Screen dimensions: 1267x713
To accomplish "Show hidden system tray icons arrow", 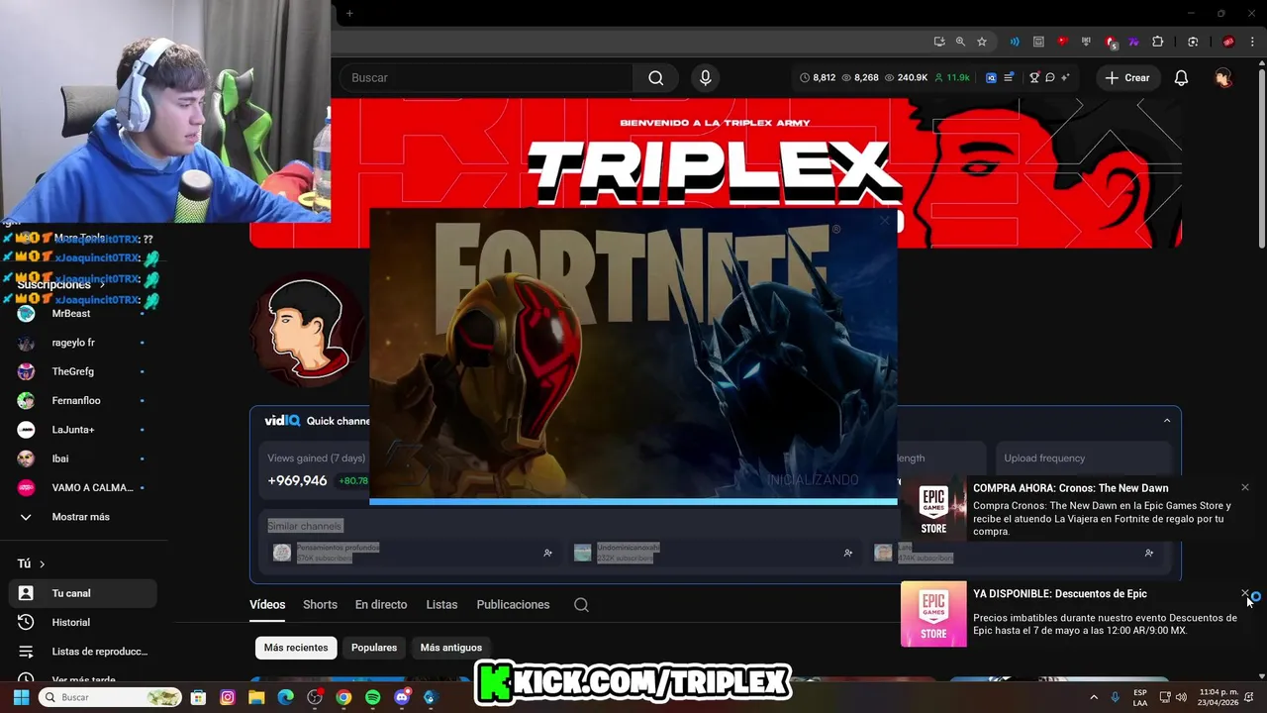I will point(1094,697).
